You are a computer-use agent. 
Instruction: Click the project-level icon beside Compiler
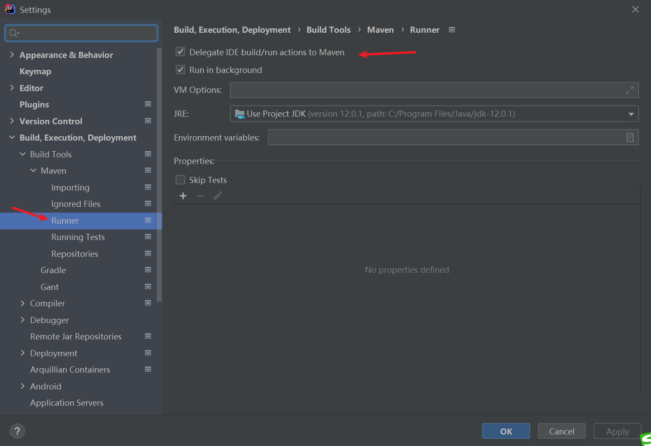tap(148, 303)
